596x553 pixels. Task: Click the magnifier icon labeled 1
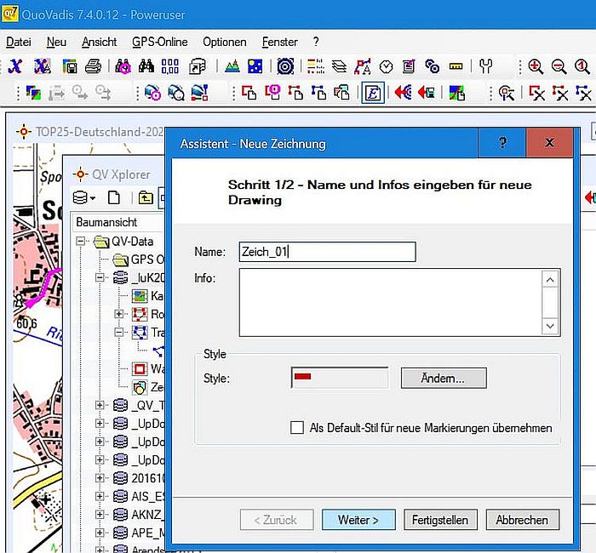coord(582,66)
